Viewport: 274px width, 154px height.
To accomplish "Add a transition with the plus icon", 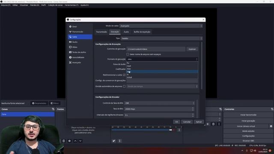I will pyautogui.click(x=208, y=124).
